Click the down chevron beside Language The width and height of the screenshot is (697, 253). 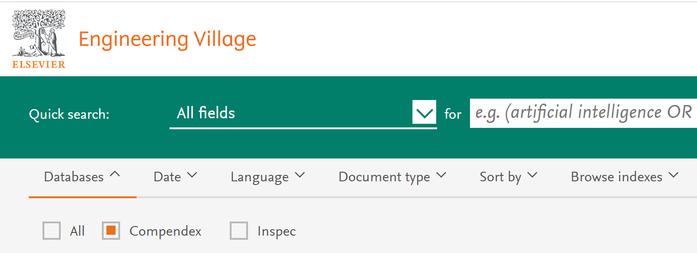click(x=300, y=175)
